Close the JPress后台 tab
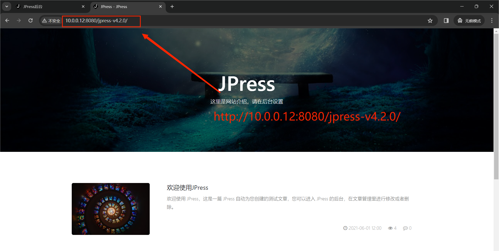The height and width of the screenshot is (251, 499). (x=83, y=6)
